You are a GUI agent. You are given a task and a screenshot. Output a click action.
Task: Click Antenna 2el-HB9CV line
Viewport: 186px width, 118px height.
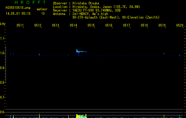click(x=80, y=14)
